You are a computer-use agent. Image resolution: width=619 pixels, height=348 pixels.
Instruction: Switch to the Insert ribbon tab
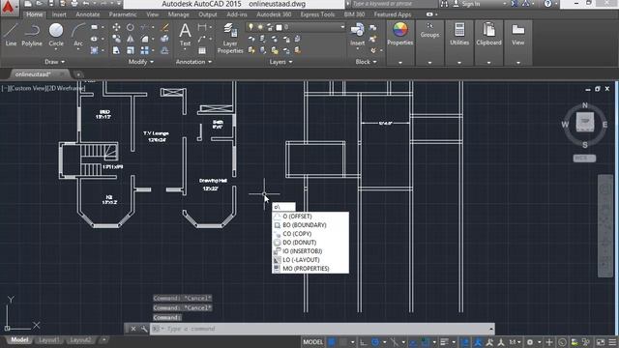click(x=59, y=14)
